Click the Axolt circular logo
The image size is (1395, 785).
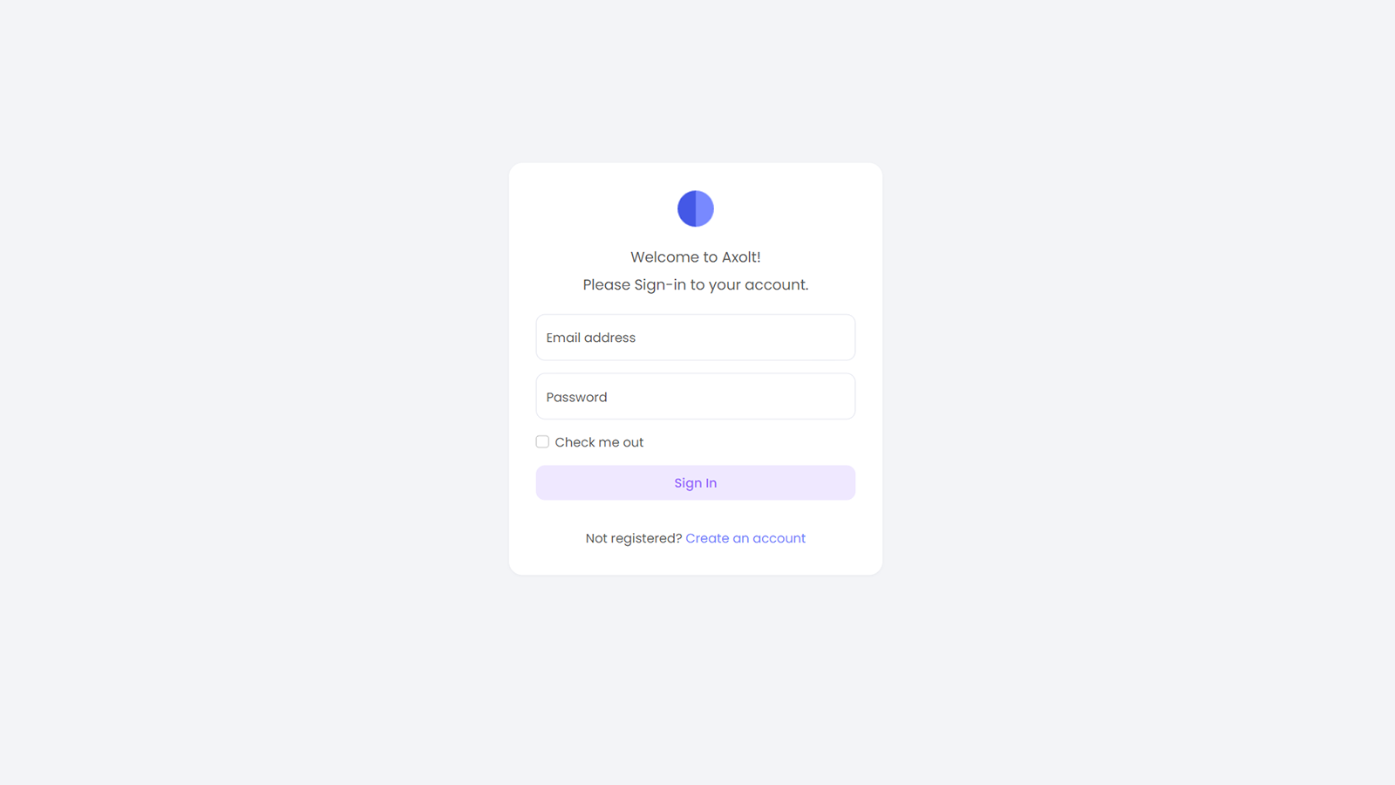(x=696, y=208)
